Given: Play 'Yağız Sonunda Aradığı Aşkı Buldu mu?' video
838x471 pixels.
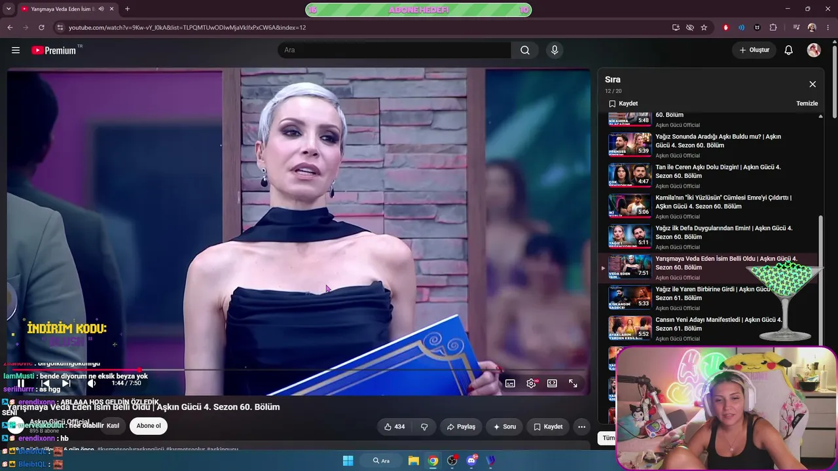Looking at the screenshot, I should coord(710,145).
